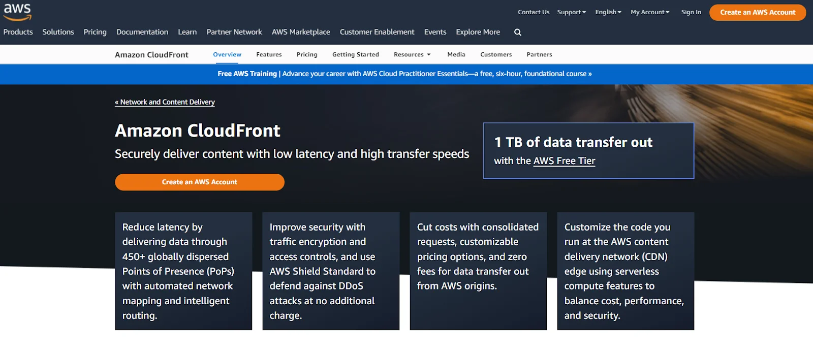Viewport: 813px width, 355px height.
Task: Open the Products menu
Action: click(18, 32)
